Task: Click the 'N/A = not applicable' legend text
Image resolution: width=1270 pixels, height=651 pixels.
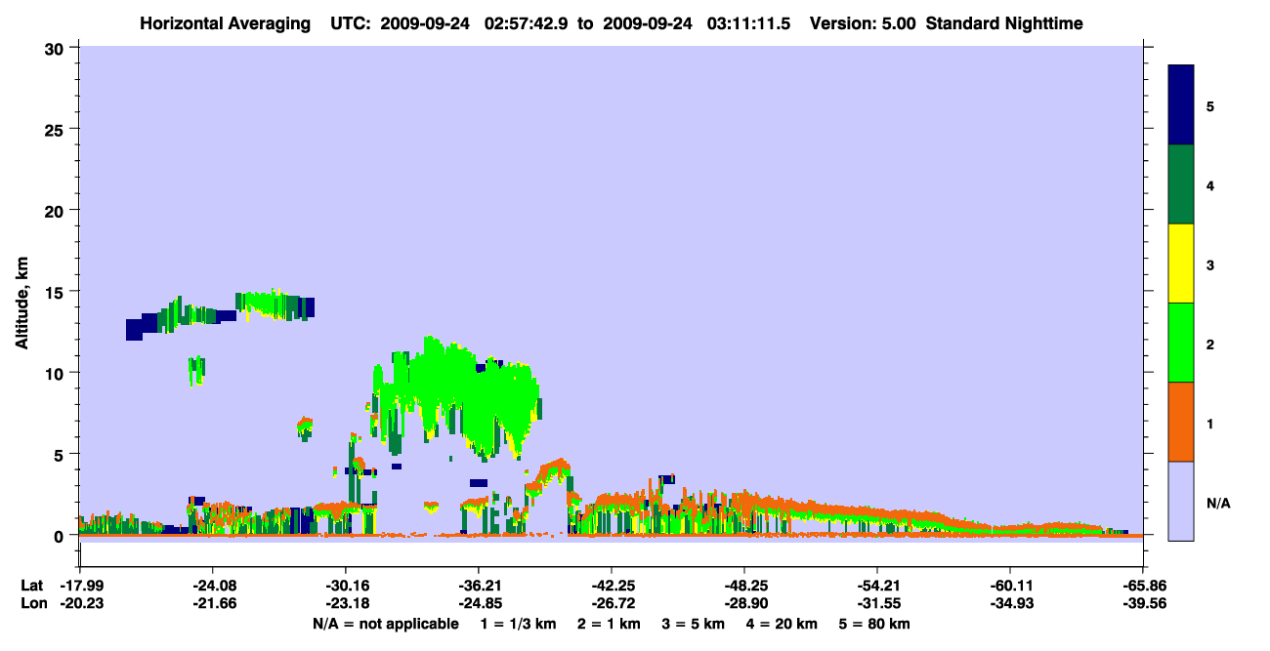Action: pyautogui.click(x=385, y=624)
